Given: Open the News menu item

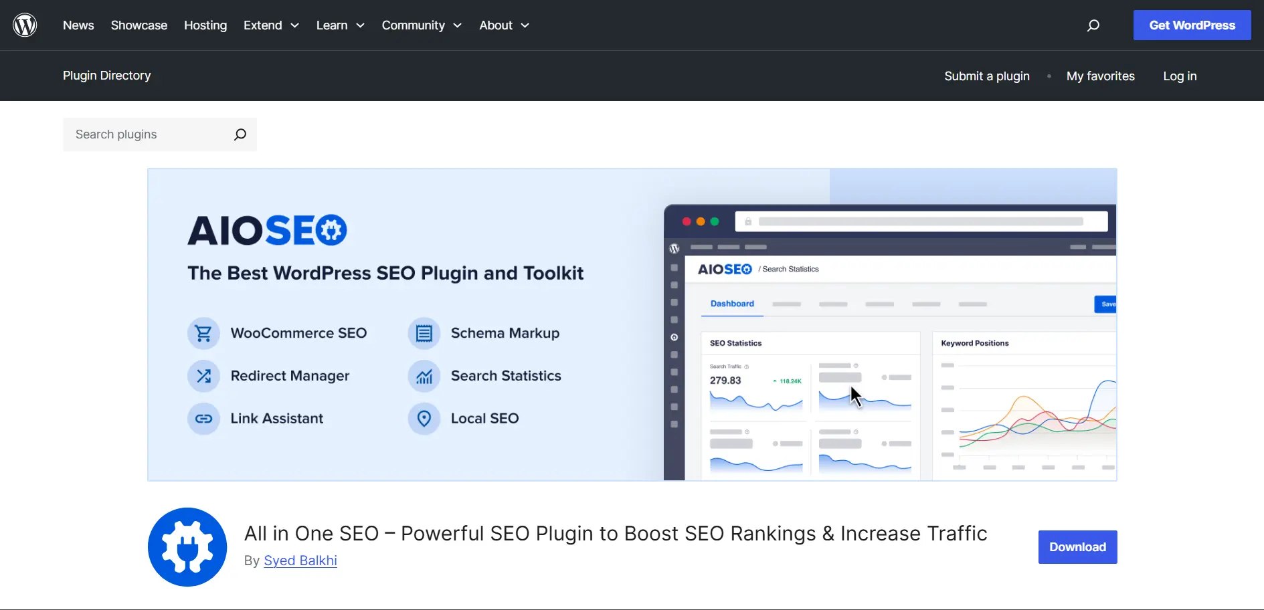Looking at the screenshot, I should click(x=78, y=25).
